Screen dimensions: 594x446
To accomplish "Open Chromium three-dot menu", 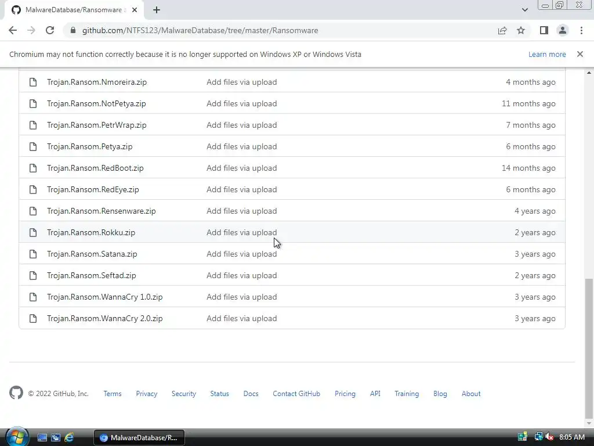I will pos(581,30).
